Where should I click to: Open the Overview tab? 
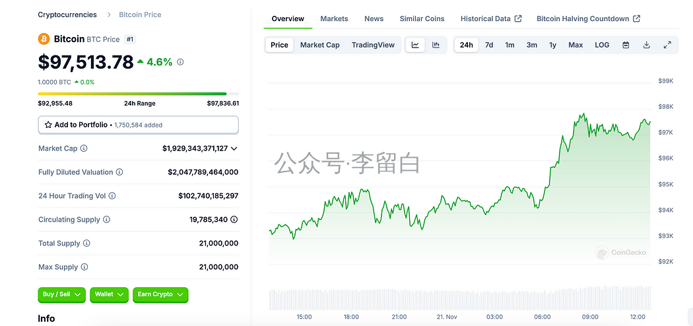(288, 18)
